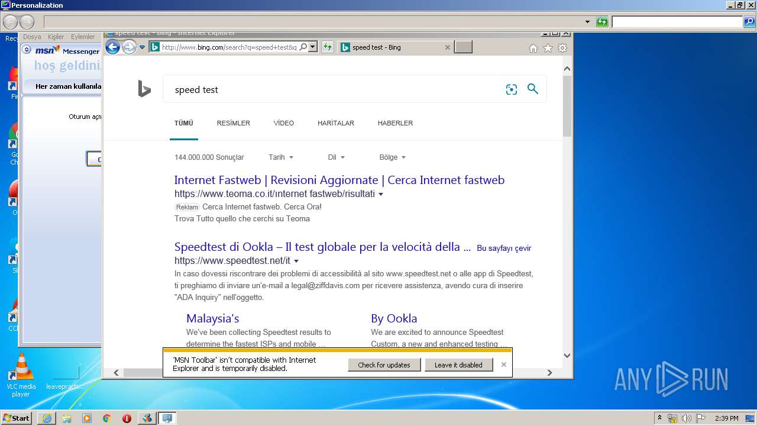The width and height of the screenshot is (757, 426).
Task: Open IE Tools gear icon
Action: tap(562, 49)
